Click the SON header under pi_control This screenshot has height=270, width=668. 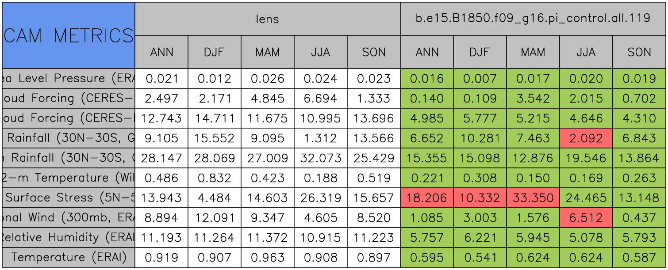coord(639,52)
